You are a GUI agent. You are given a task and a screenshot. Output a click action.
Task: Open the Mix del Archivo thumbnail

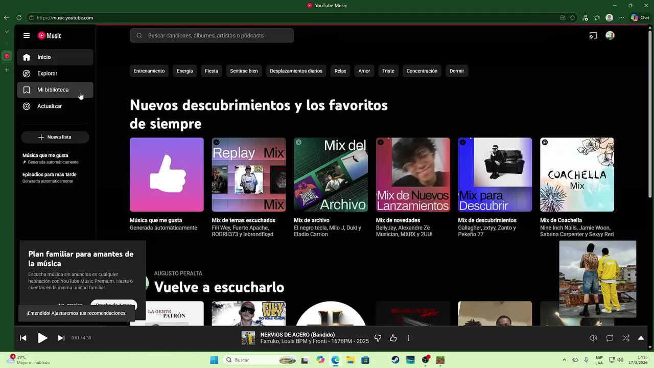pos(331,175)
